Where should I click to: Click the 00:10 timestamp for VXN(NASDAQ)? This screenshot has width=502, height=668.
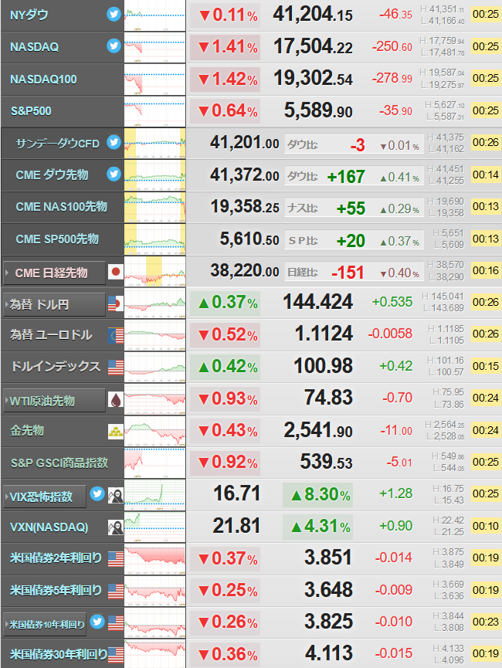tap(485, 526)
